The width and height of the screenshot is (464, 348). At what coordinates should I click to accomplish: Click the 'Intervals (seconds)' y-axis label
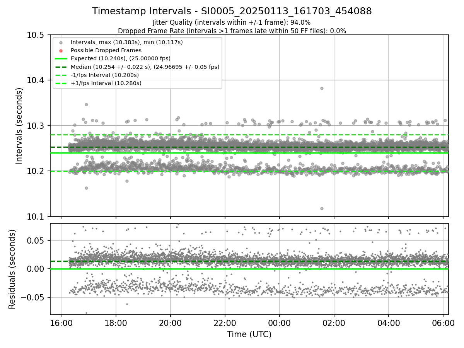pos(19,126)
